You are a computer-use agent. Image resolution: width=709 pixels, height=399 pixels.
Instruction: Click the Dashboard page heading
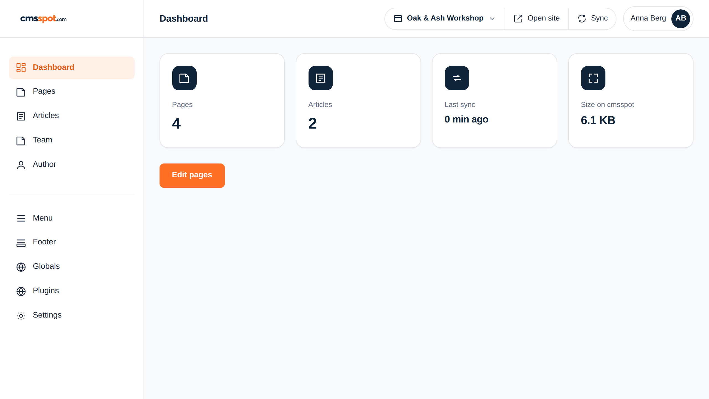pyautogui.click(x=184, y=19)
